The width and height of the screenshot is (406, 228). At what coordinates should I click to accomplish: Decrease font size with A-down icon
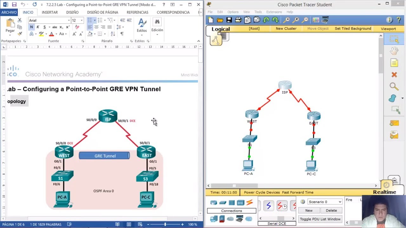81,34
